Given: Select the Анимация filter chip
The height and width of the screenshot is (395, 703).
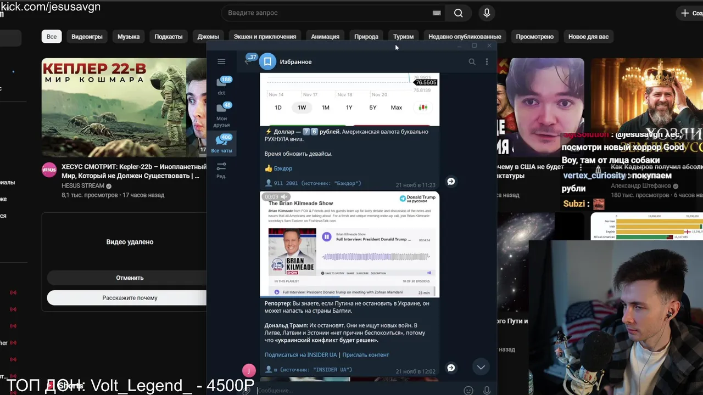Looking at the screenshot, I should coord(325,37).
